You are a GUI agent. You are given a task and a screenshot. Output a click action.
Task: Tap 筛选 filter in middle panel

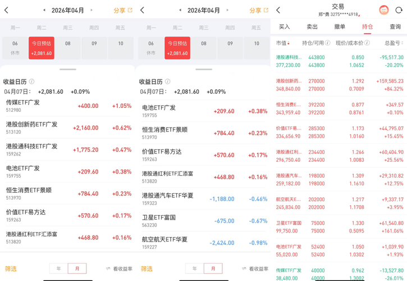click(x=147, y=269)
